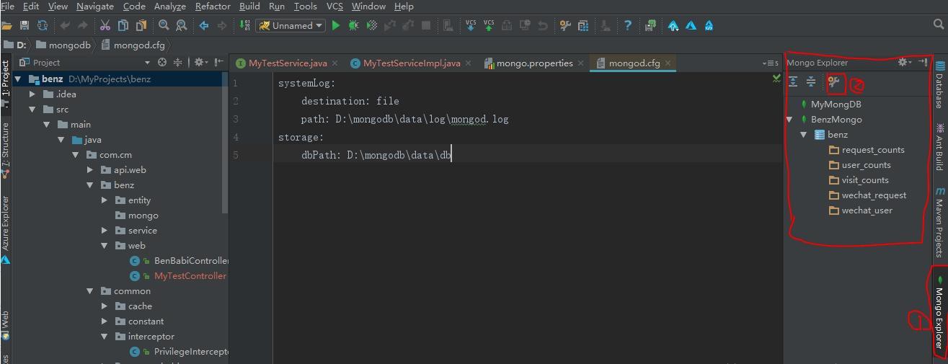
Task: Open the Refactor menu
Action: (213, 6)
